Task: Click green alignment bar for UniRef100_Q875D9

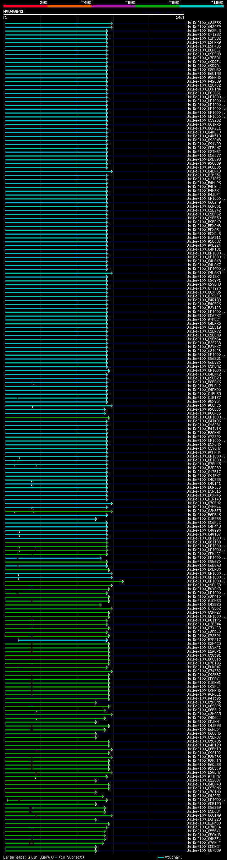Action: (x=51, y=851)
